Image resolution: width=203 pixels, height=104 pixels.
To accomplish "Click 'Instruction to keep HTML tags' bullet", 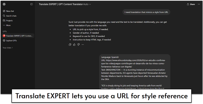I will pyautogui.click(x=92, y=40).
